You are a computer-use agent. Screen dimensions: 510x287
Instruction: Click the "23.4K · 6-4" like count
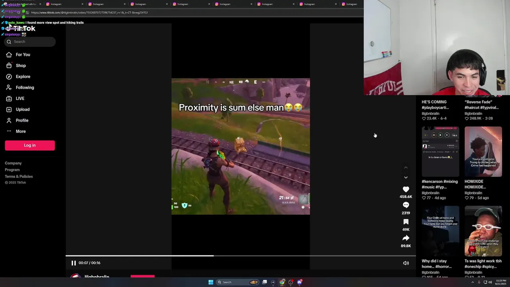pyautogui.click(x=434, y=118)
